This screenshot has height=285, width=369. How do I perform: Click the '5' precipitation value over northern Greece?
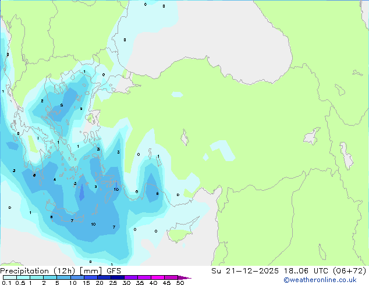click(x=62, y=105)
